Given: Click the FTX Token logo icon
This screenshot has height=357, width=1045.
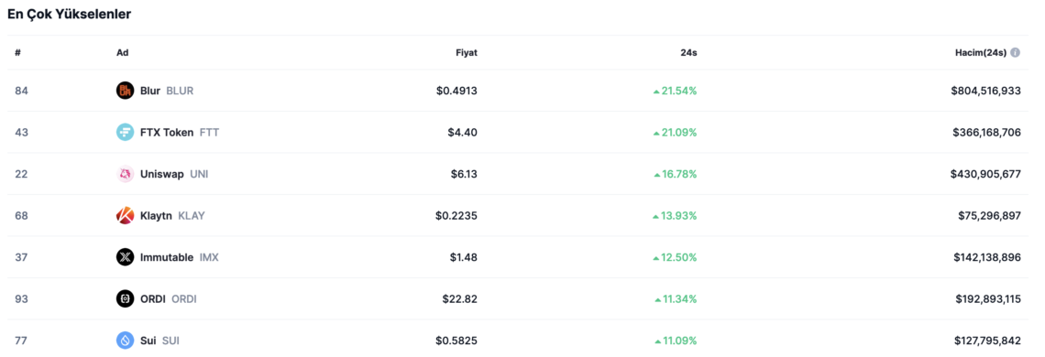Looking at the screenshot, I should [126, 132].
